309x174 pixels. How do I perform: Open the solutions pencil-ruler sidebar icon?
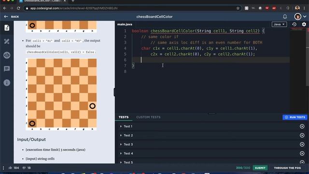[x=7, y=42]
